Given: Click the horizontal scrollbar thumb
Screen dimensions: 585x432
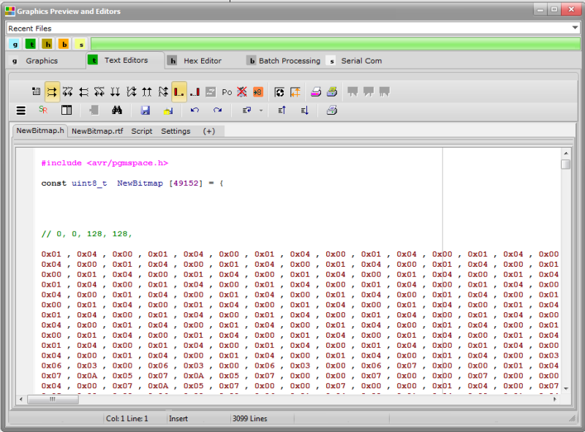Looking at the screenshot, I should click(53, 399).
